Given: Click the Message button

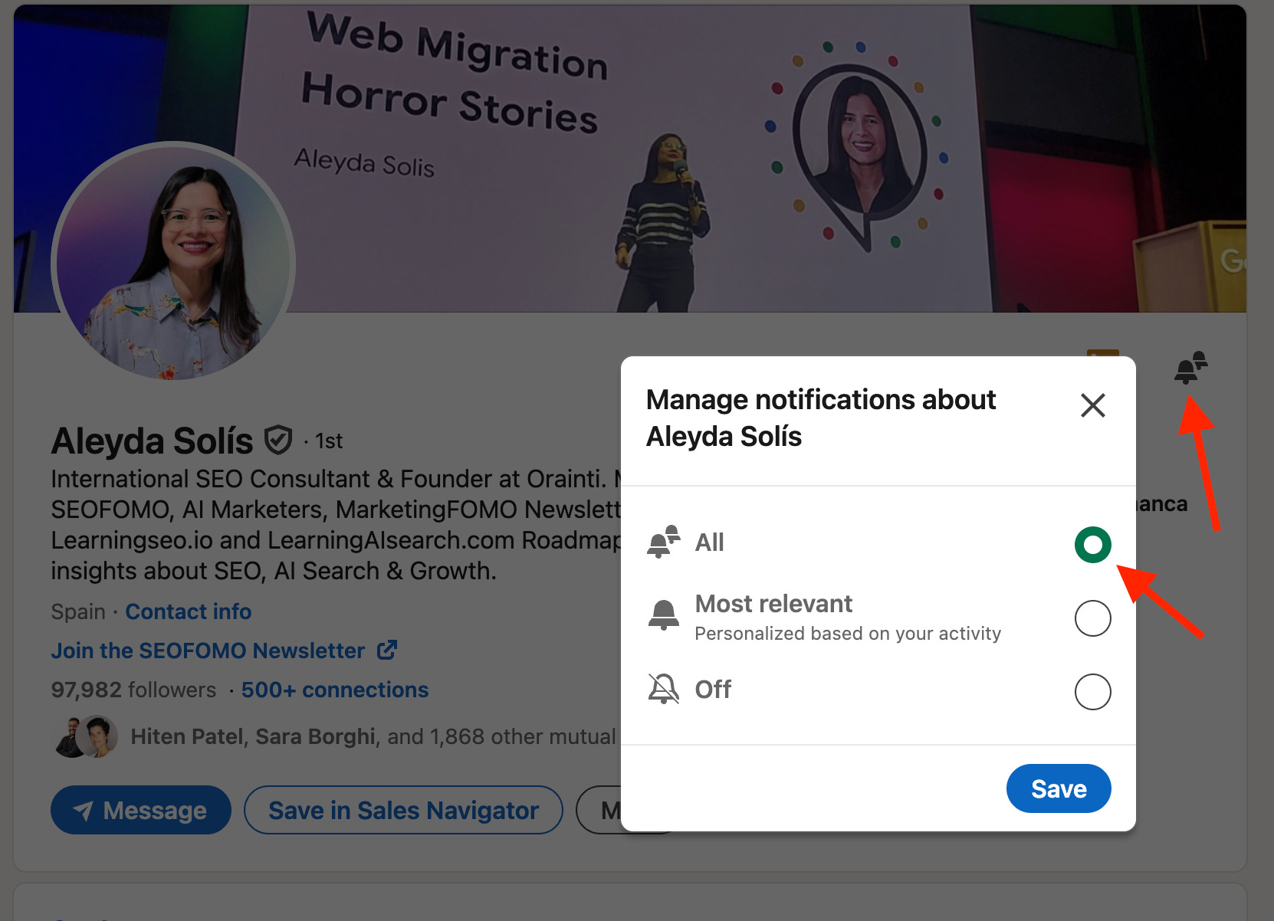Looking at the screenshot, I should (x=141, y=810).
